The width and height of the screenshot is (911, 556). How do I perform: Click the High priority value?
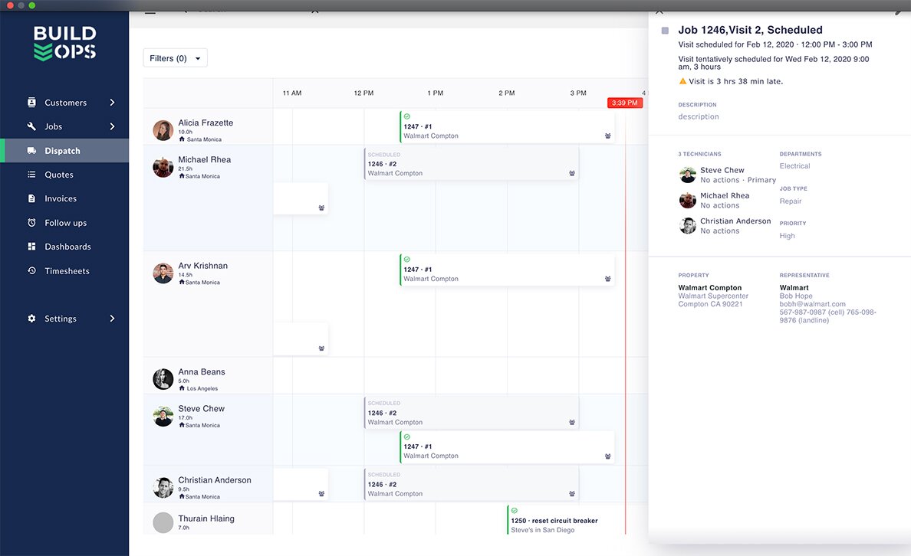[787, 236]
